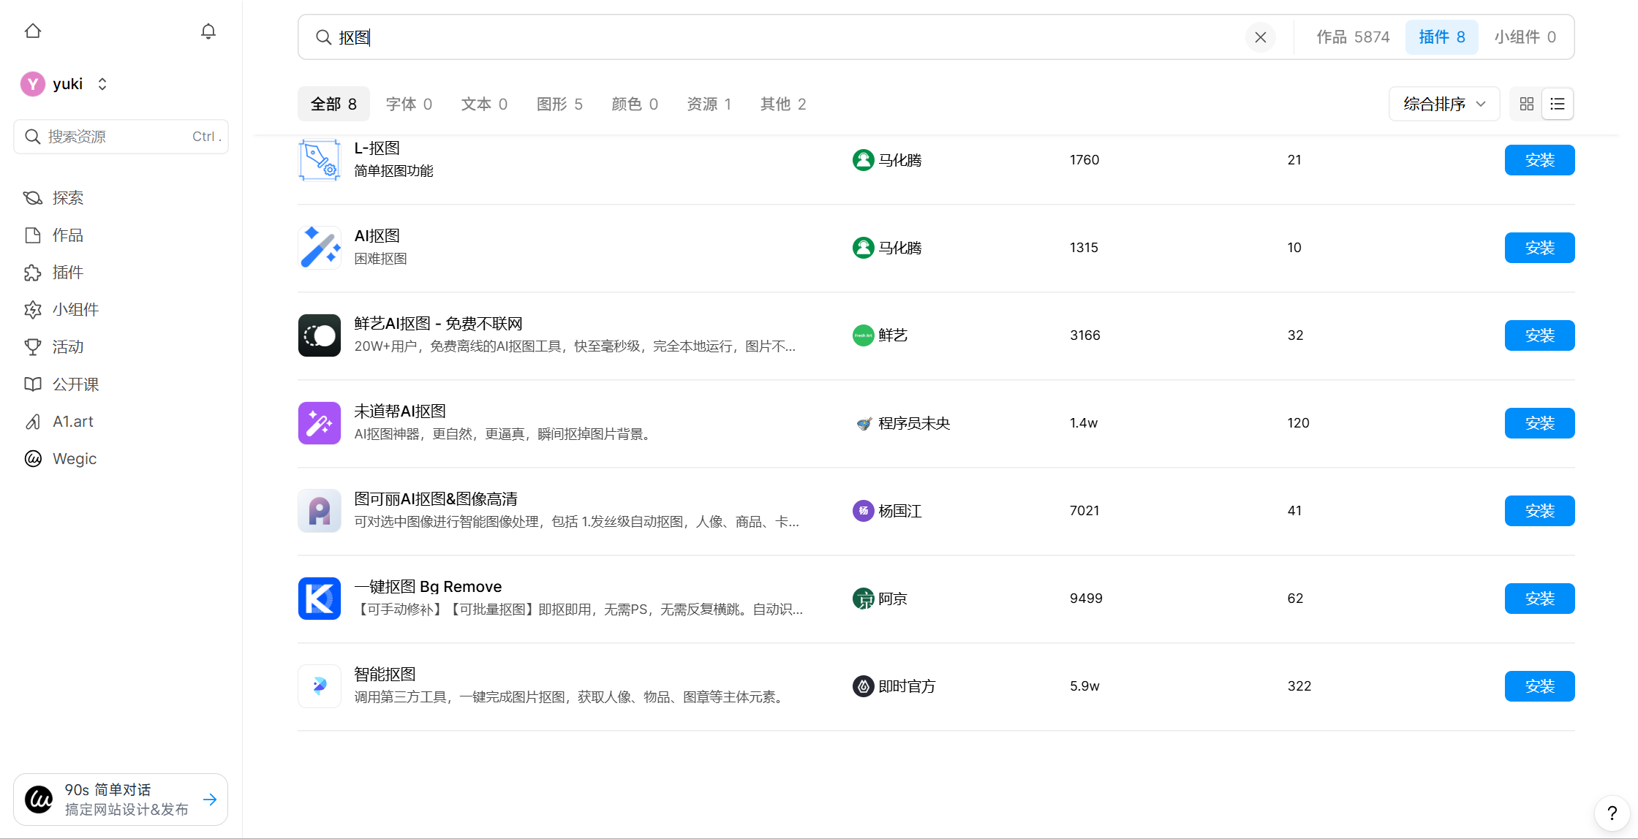
Task: Switch to grid view layout
Action: 1526,104
